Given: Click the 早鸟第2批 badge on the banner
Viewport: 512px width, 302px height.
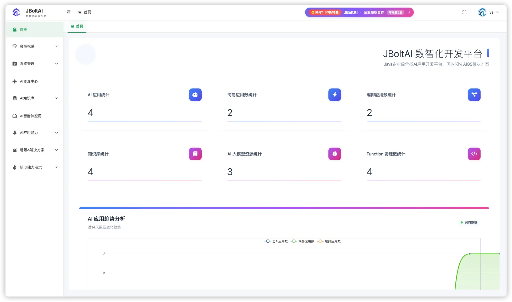Looking at the screenshot, I should coord(395,12).
